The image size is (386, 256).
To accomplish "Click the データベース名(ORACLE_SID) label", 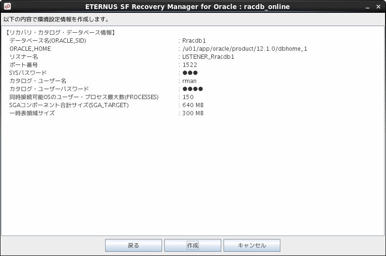I will coord(48,41).
